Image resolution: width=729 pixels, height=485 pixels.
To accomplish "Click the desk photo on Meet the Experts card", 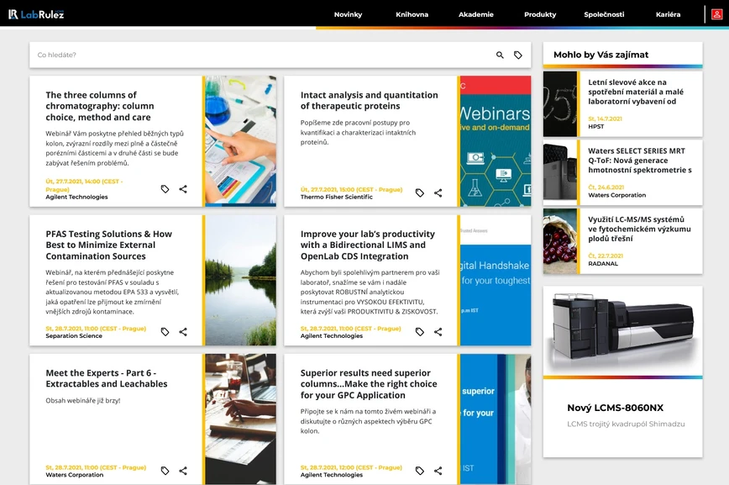I will point(240,419).
